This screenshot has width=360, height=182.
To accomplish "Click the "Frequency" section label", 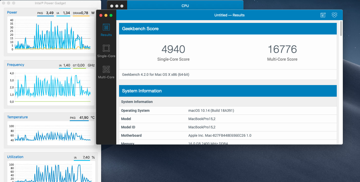I will pyautogui.click(x=16, y=65).
